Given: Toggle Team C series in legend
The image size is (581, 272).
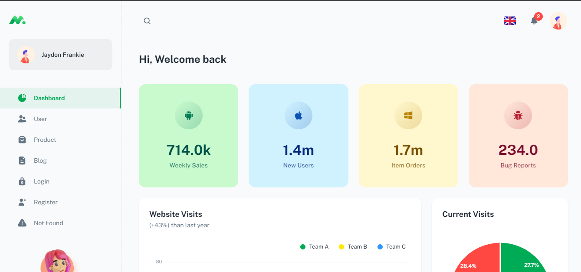Looking at the screenshot, I should click(x=391, y=247).
